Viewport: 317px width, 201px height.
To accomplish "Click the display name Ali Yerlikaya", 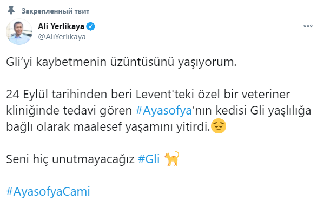I will (61, 26).
